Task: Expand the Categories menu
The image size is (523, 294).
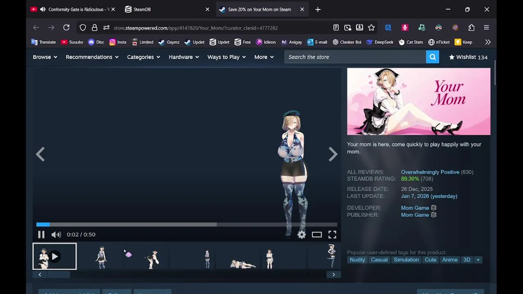Action: [143, 57]
